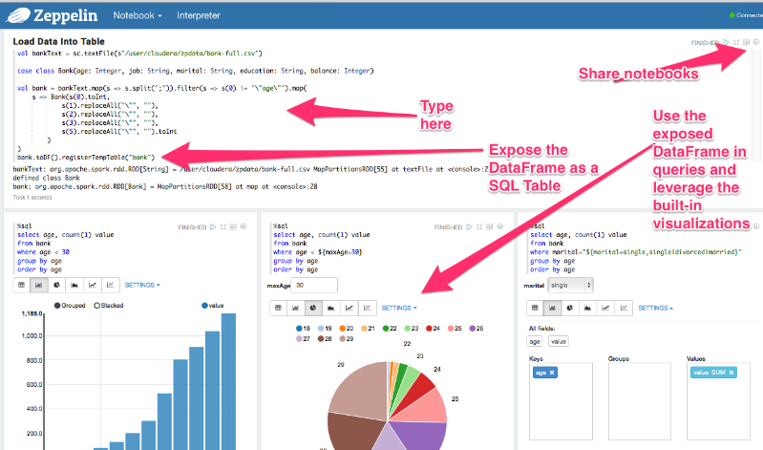Open the Interpreter page

[198, 15]
